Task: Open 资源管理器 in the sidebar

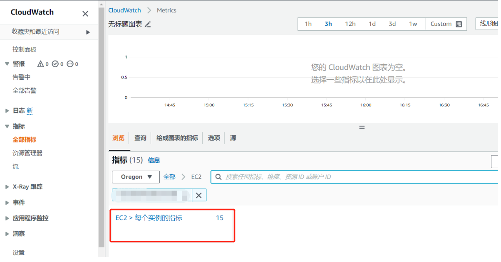Action: coord(27,153)
